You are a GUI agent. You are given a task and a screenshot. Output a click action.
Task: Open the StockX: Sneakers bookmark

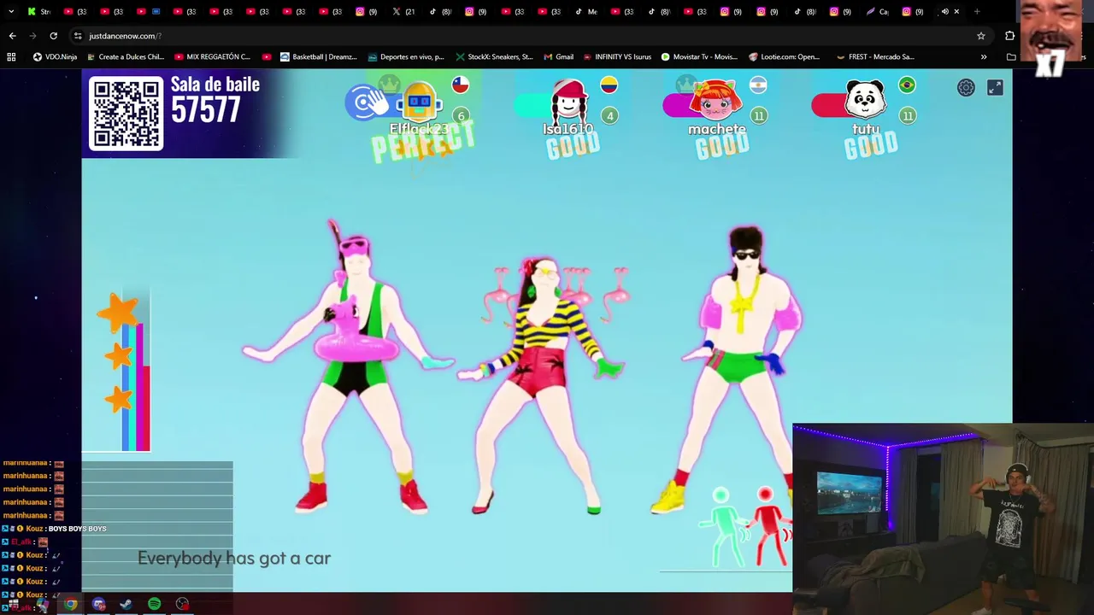click(494, 57)
